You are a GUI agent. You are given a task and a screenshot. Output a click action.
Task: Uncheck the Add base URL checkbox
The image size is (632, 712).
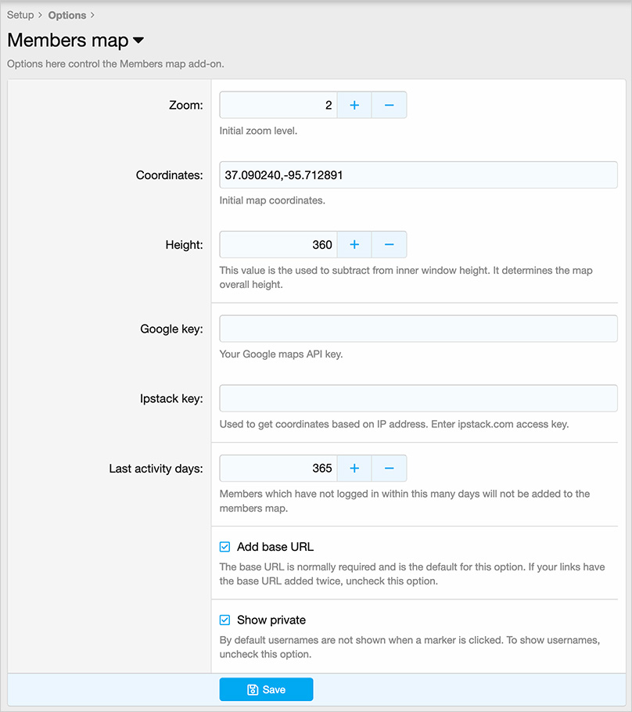coord(225,547)
